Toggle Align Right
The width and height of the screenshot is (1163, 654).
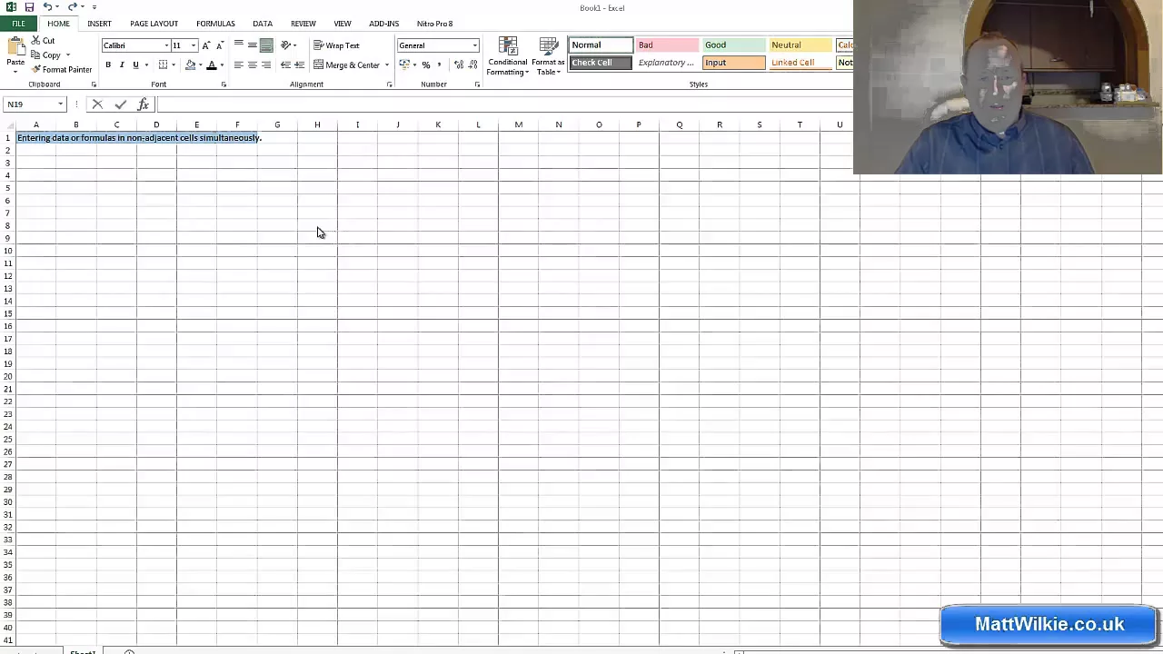[266, 65]
